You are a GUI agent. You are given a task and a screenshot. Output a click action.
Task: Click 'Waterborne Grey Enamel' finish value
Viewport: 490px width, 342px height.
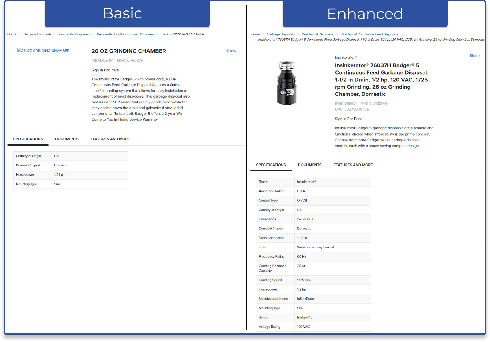pos(316,247)
